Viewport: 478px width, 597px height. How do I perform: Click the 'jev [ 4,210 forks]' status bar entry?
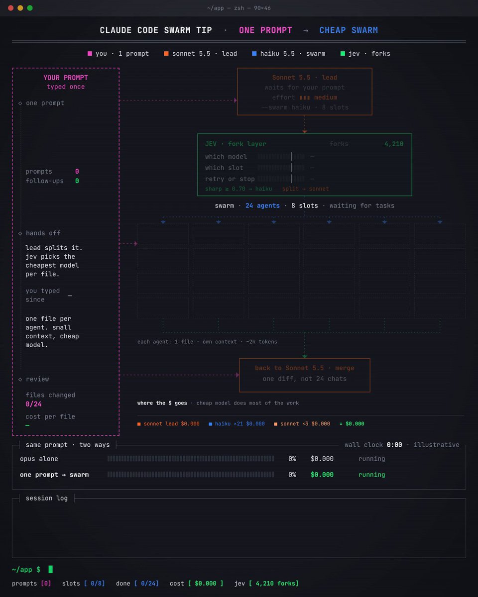tap(266, 583)
